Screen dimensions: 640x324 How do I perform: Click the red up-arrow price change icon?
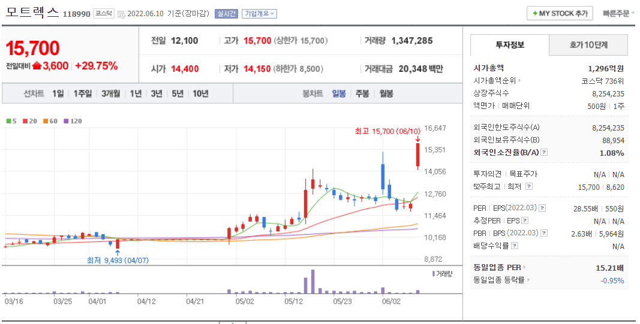pyautogui.click(x=37, y=66)
